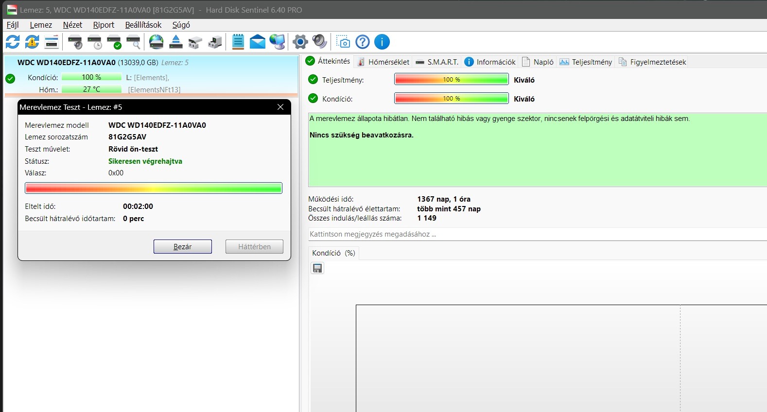Select the Kondíció (%) graph tab
Screen dimensions: 767x412
point(333,253)
